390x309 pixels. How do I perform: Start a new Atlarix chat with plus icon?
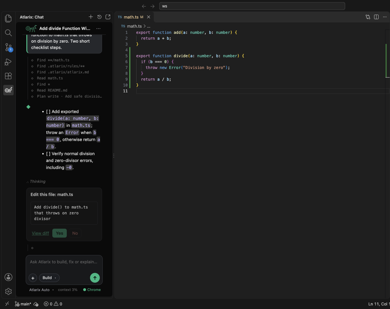91,17
